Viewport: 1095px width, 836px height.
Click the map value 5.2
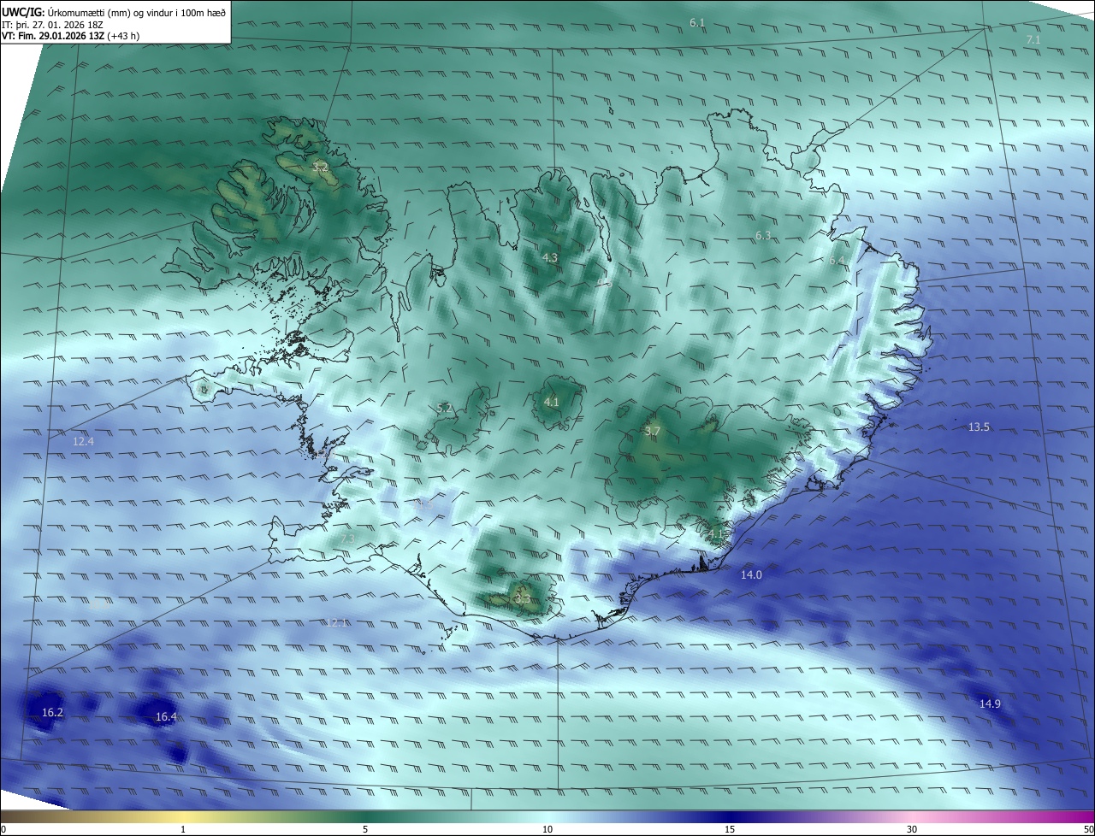tap(444, 408)
